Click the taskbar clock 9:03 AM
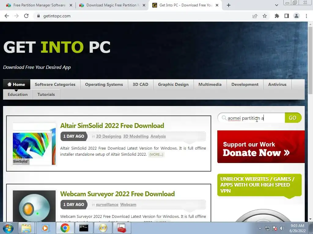The width and height of the screenshot is (313, 234). point(297,228)
